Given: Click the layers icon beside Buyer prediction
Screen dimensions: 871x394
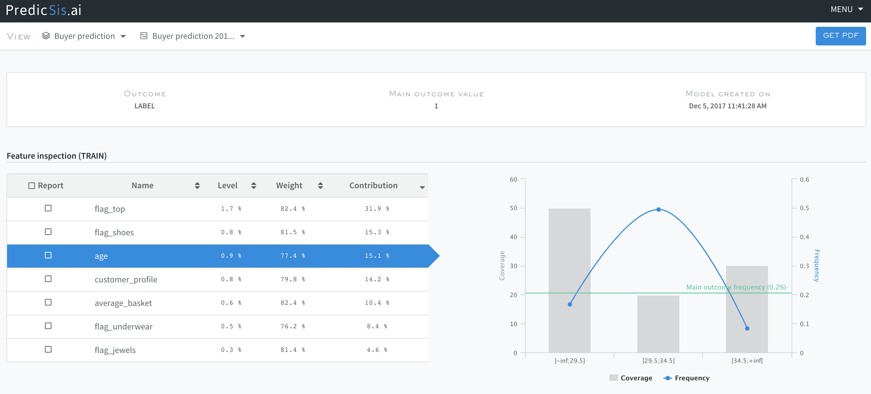Looking at the screenshot, I should [46, 36].
